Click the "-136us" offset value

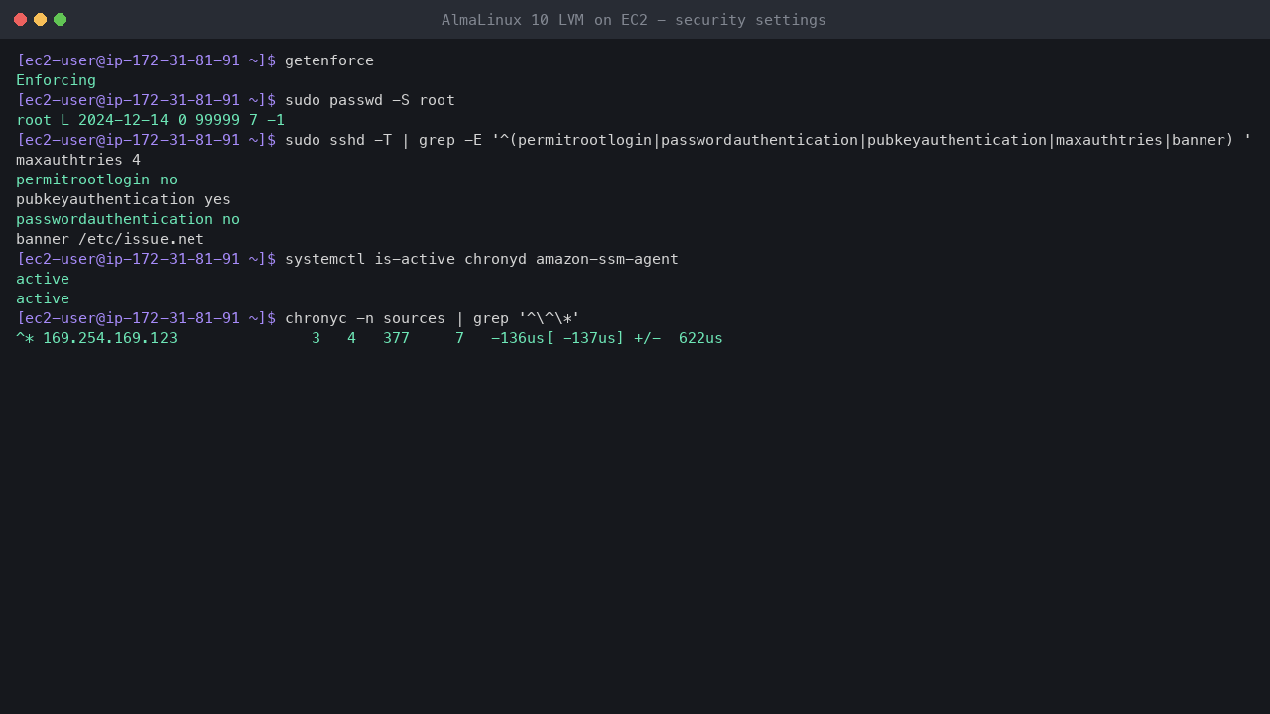click(518, 338)
